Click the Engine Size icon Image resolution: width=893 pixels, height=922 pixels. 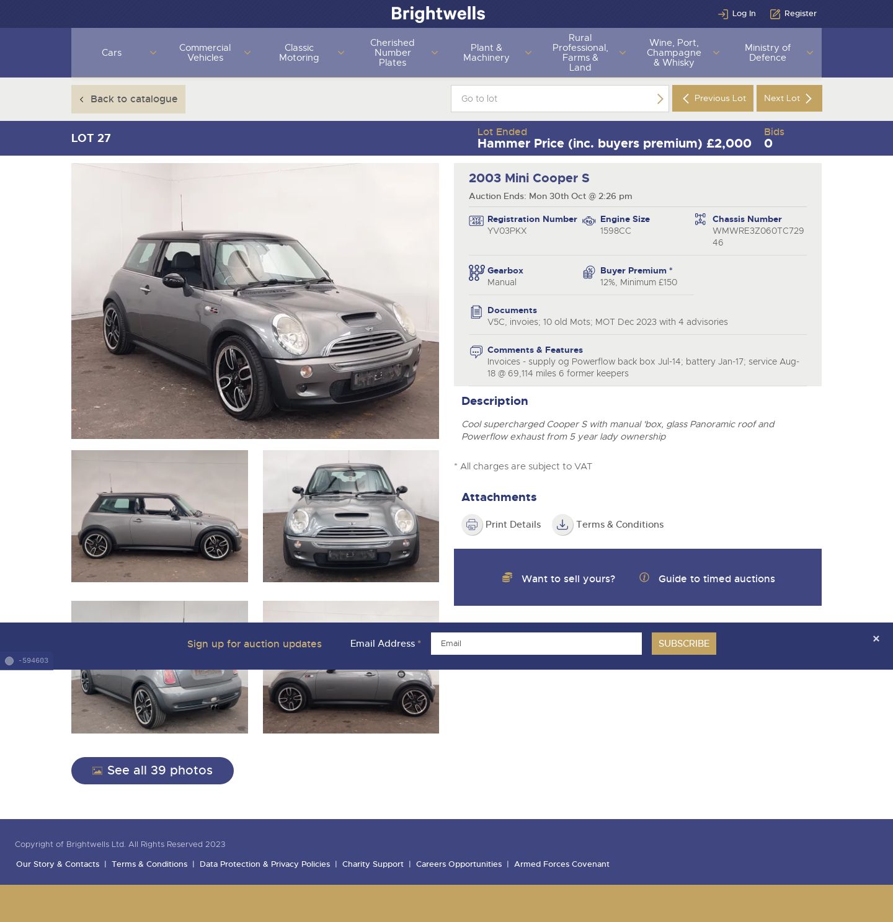589,221
